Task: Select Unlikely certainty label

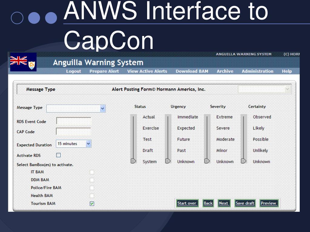Action: pyautogui.click(x=260, y=150)
